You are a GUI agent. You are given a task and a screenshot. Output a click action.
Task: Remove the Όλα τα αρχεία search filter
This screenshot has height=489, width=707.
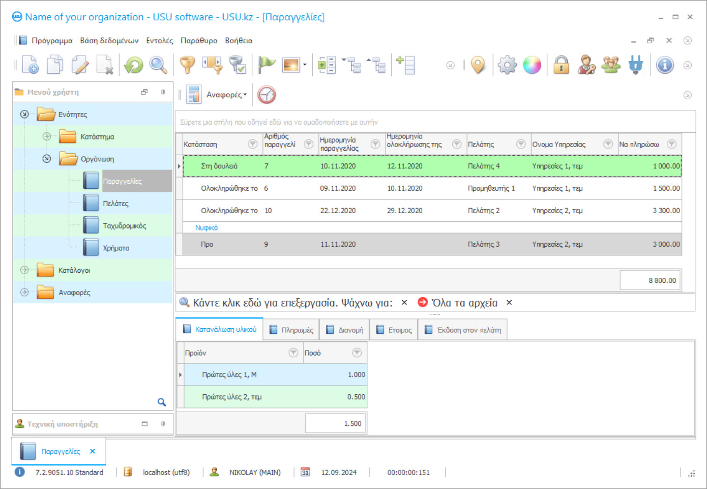(509, 303)
